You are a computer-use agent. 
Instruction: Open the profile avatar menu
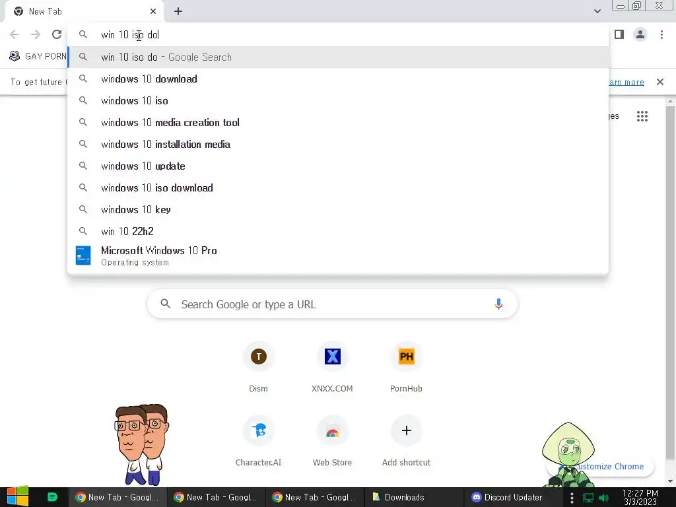640,34
